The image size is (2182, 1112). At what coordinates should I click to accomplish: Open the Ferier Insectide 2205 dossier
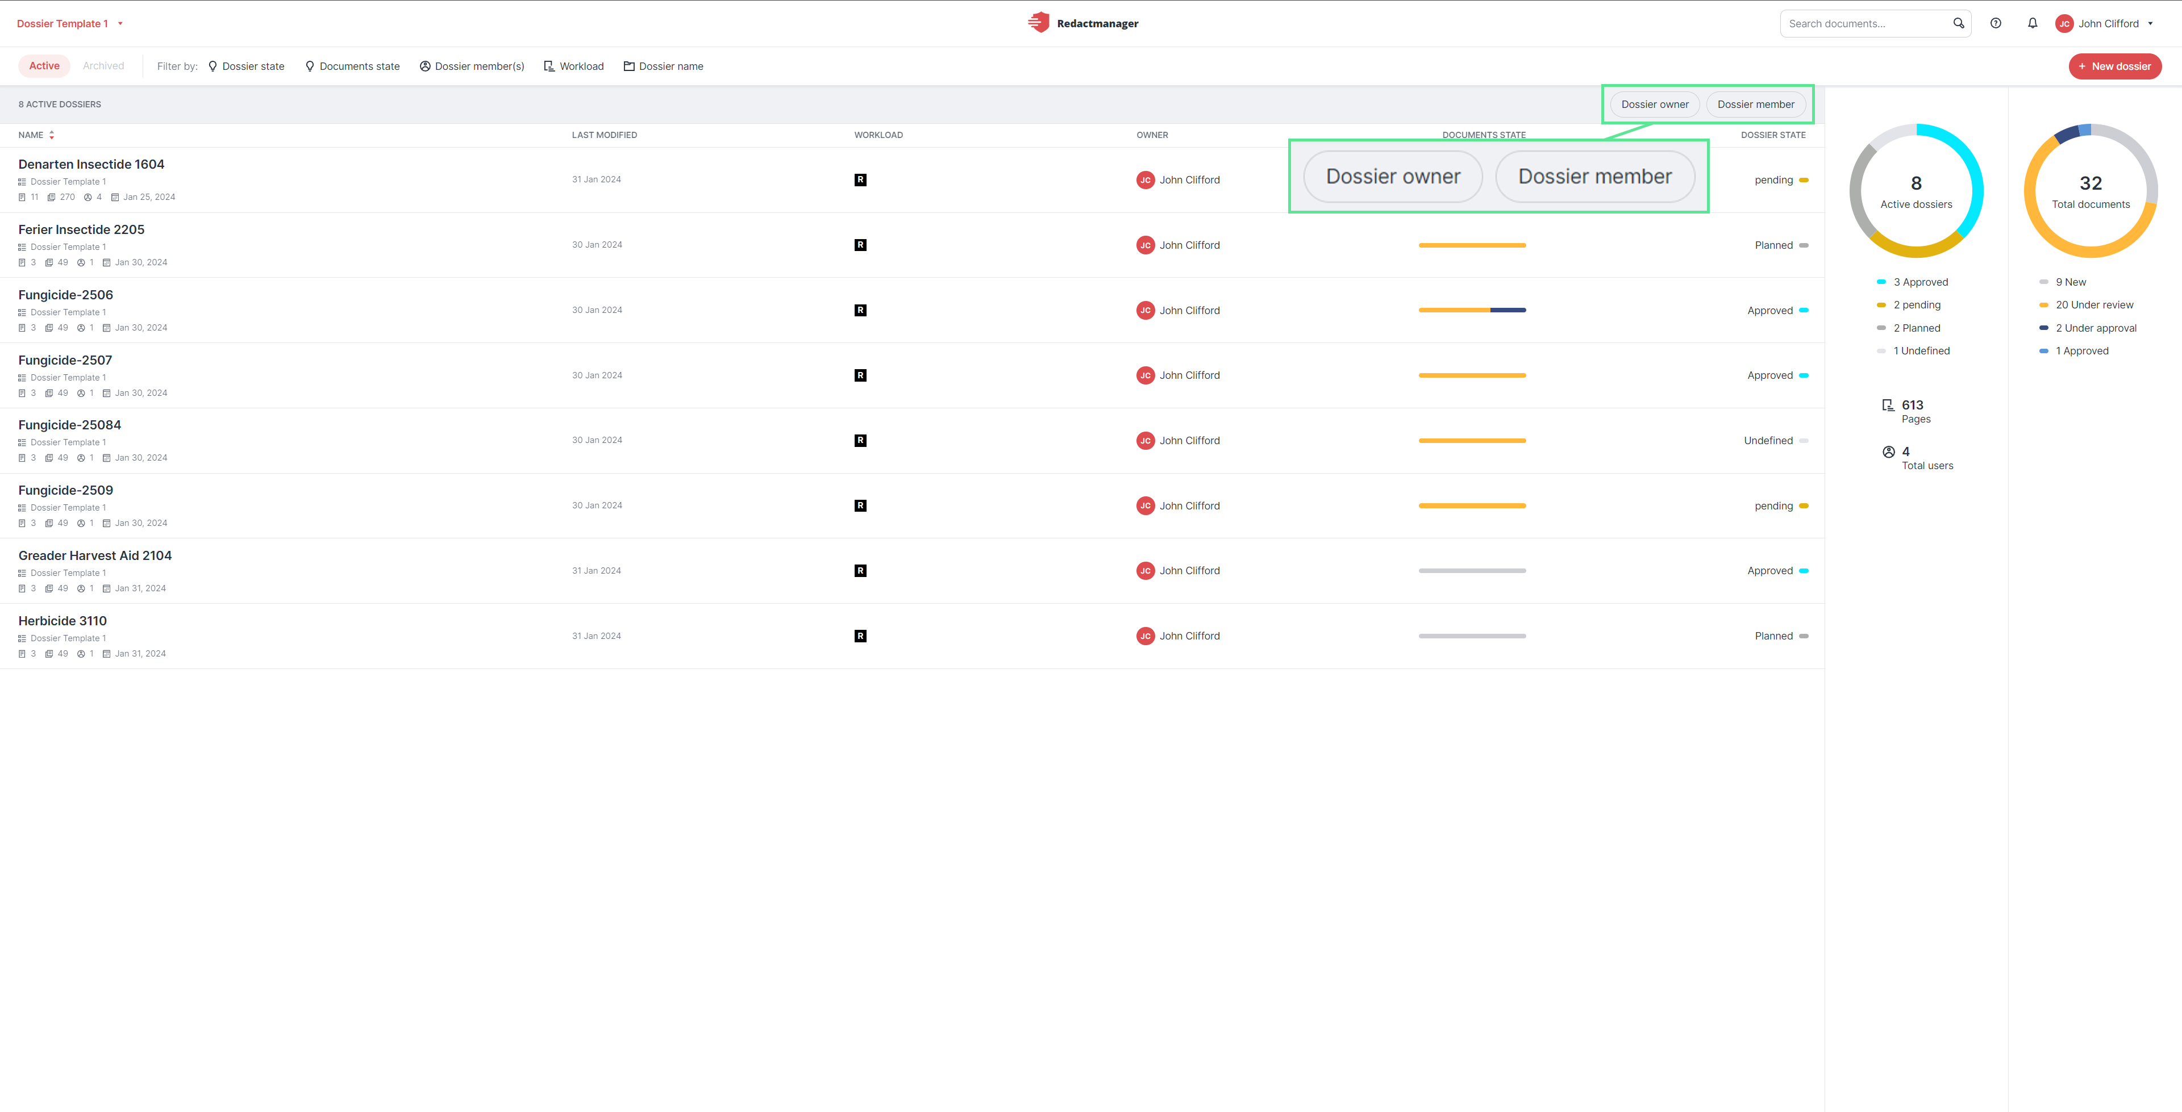(x=81, y=229)
